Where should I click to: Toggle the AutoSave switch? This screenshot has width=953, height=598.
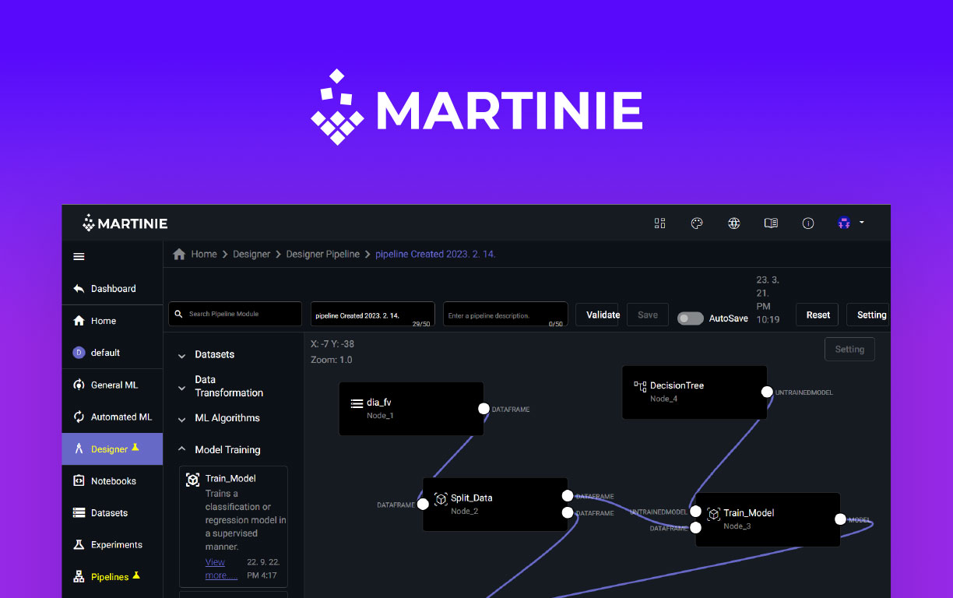[690, 318]
